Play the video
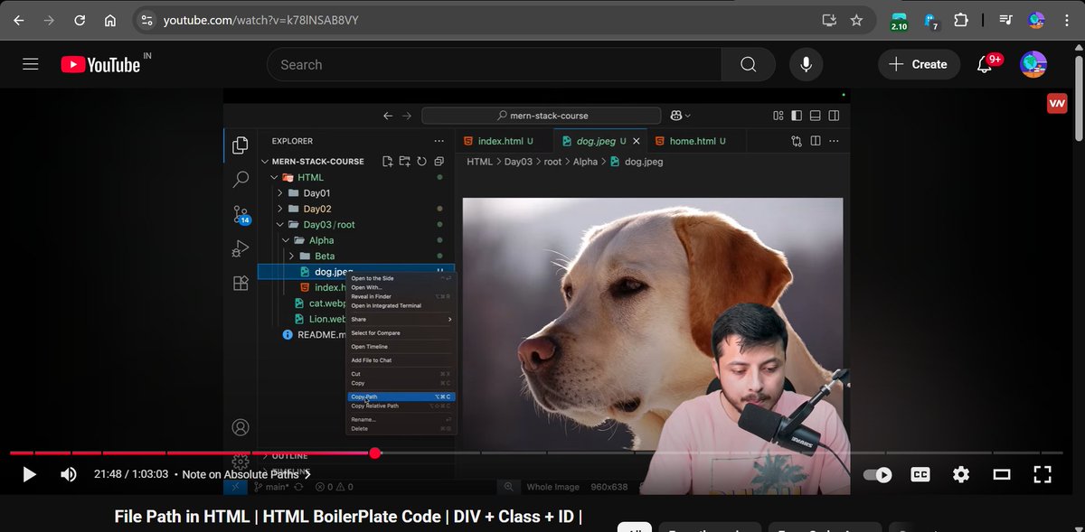 click(x=29, y=474)
